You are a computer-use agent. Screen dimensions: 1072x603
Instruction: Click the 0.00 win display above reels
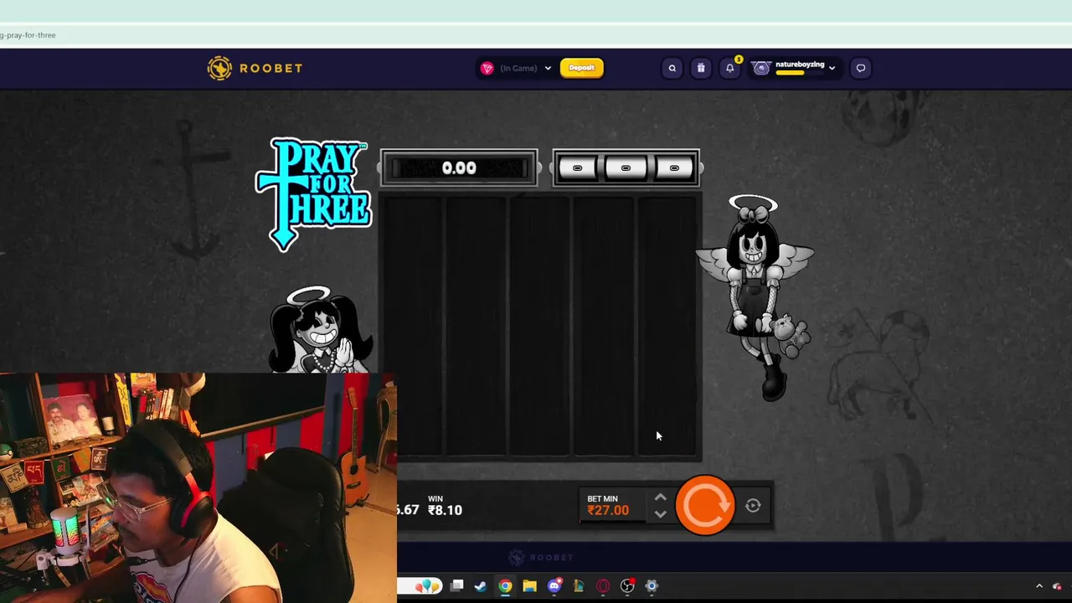pos(459,168)
